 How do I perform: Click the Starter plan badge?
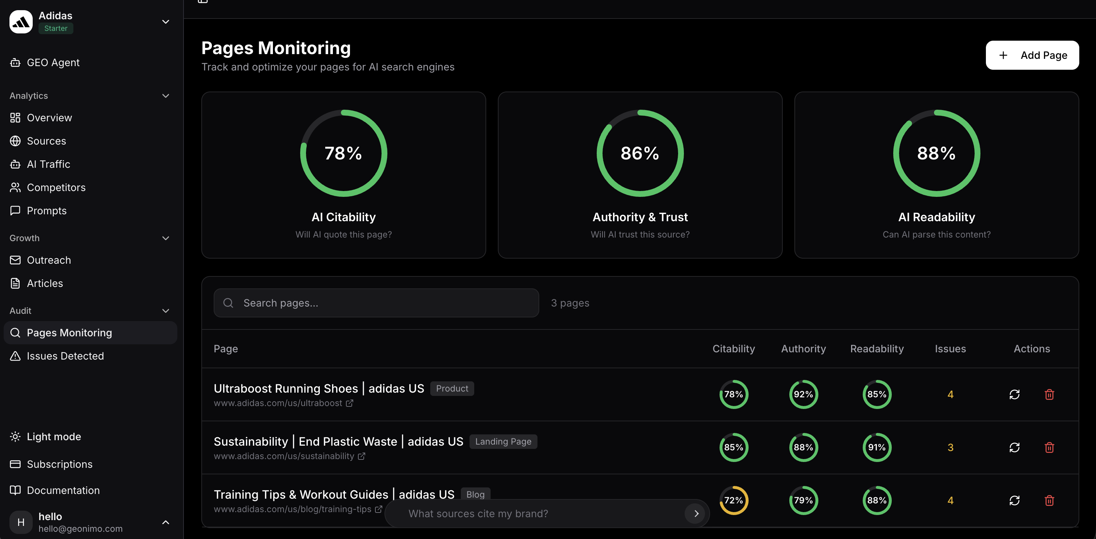[x=56, y=28]
